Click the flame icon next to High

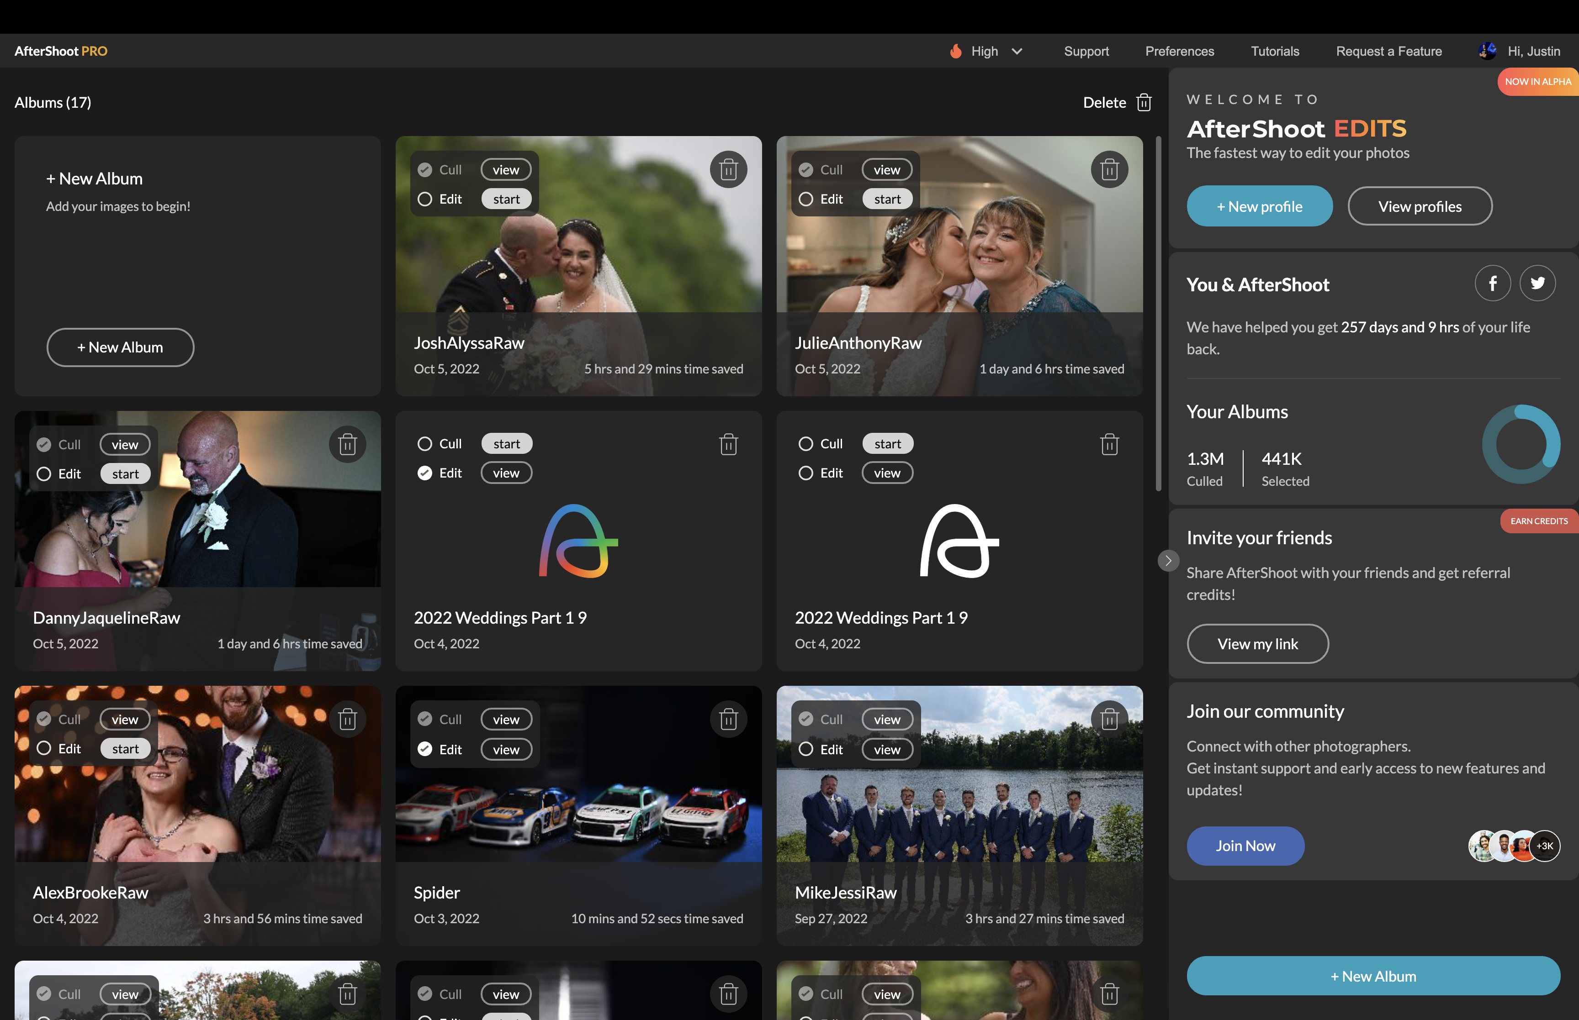(x=955, y=51)
